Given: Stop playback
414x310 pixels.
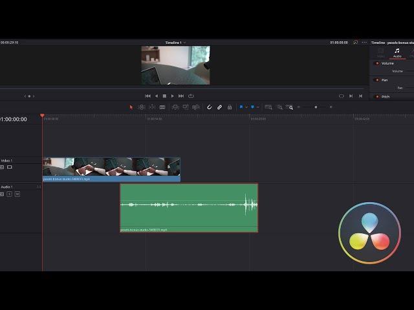Looking at the screenshot, I should point(164,96).
